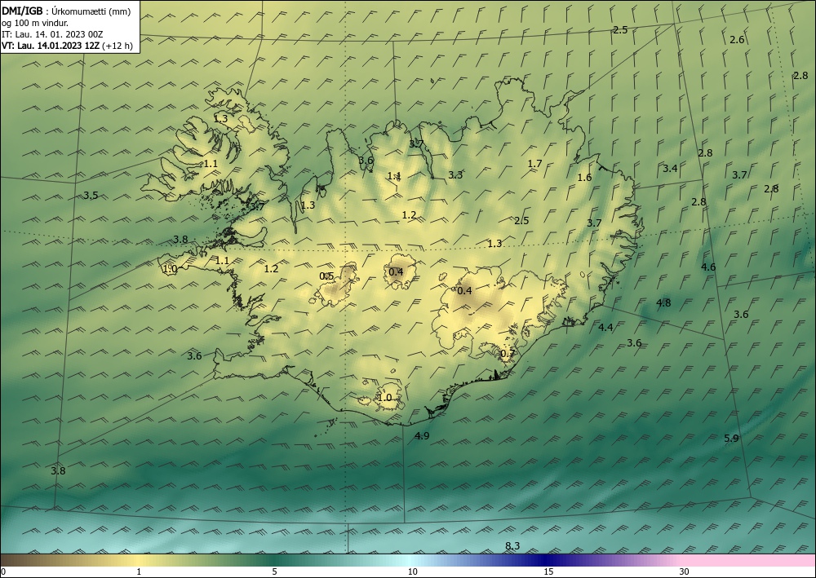Click the "0" tick on the color scale
Screen dimensions: 816x578
pos(3,572)
